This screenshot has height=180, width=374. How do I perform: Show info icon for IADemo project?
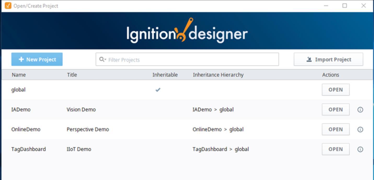point(360,110)
